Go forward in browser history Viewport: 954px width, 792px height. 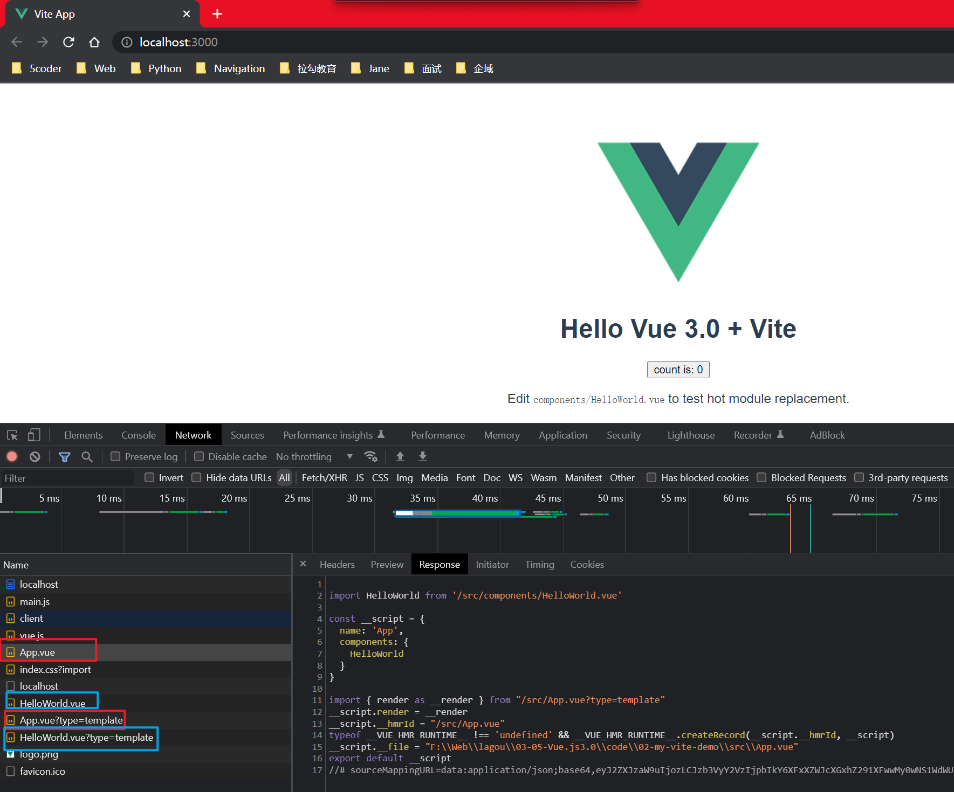(x=43, y=42)
